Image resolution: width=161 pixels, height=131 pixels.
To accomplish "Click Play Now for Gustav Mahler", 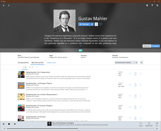I will point(84,24).
